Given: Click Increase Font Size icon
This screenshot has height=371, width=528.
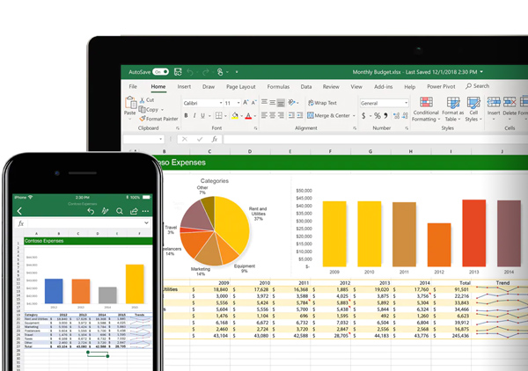Looking at the screenshot, I should 246,102.
